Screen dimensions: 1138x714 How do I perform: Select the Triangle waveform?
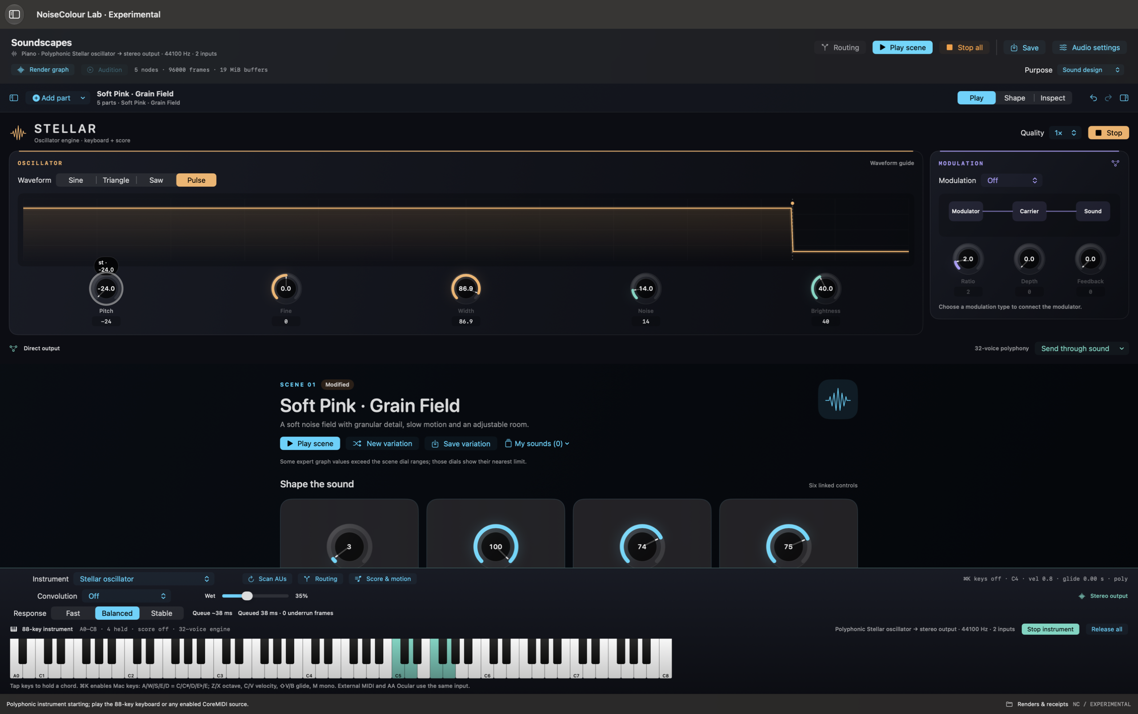116,180
